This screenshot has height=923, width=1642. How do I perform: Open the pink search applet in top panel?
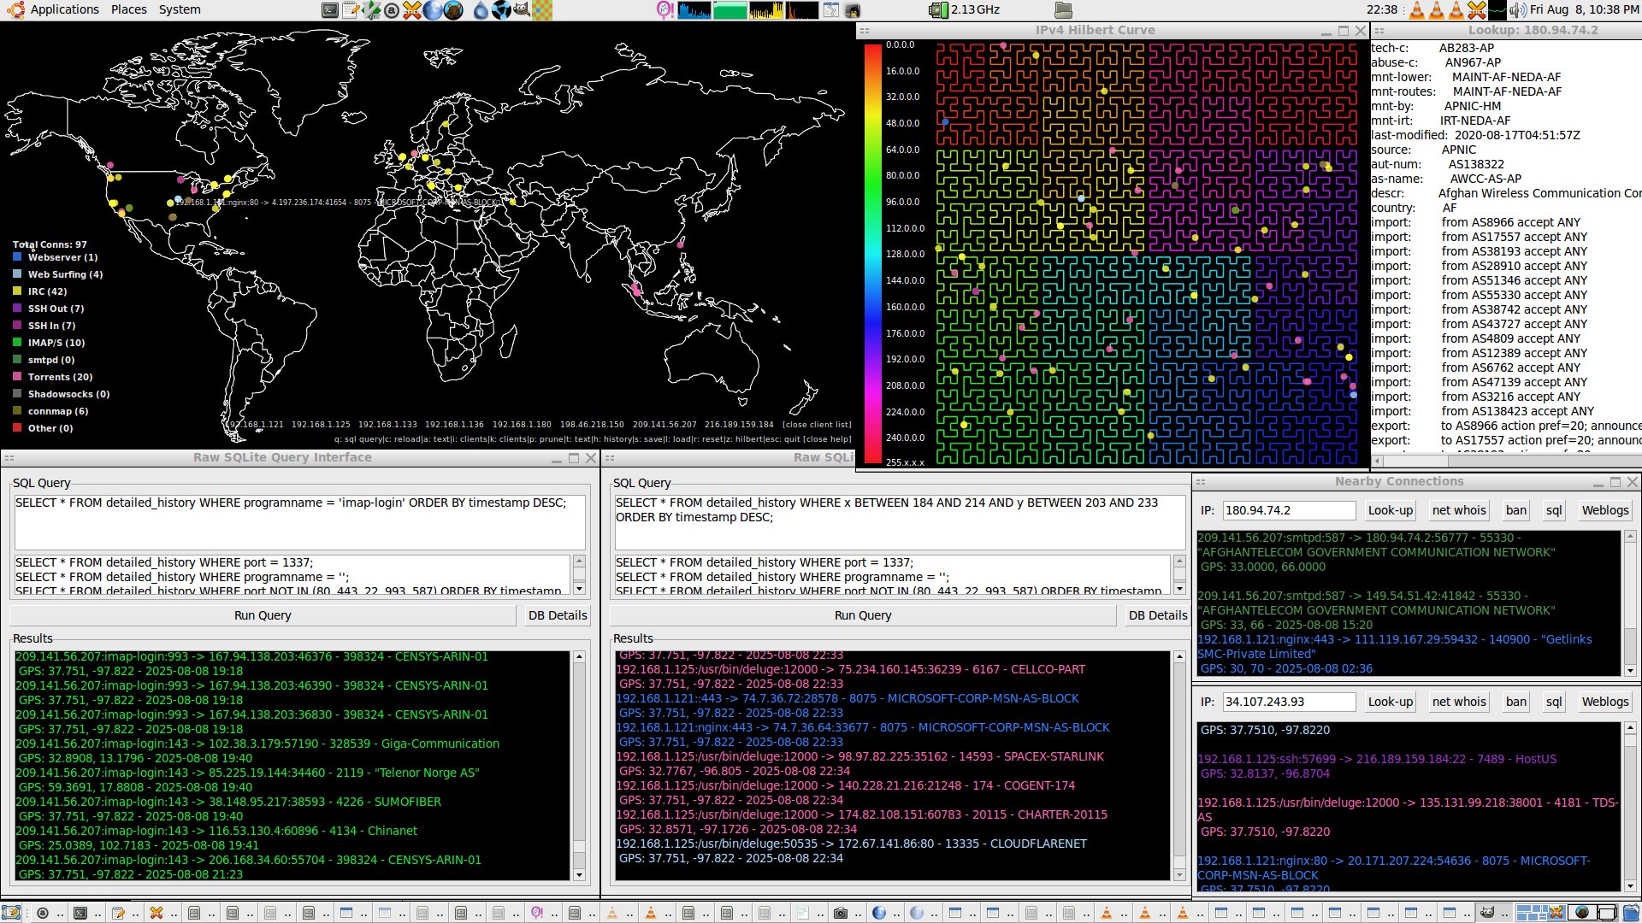point(665,10)
